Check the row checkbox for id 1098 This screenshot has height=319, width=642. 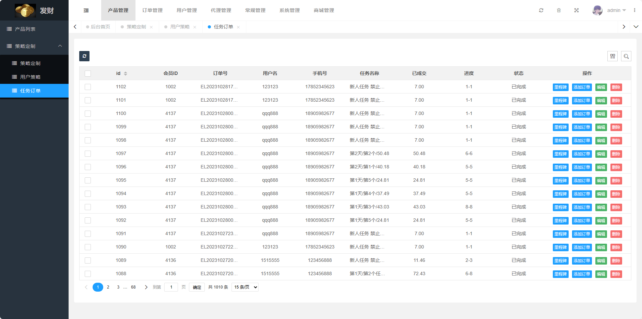pyautogui.click(x=88, y=140)
